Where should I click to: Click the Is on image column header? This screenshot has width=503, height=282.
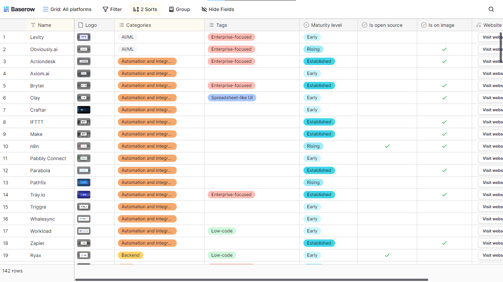pyautogui.click(x=444, y=25)
